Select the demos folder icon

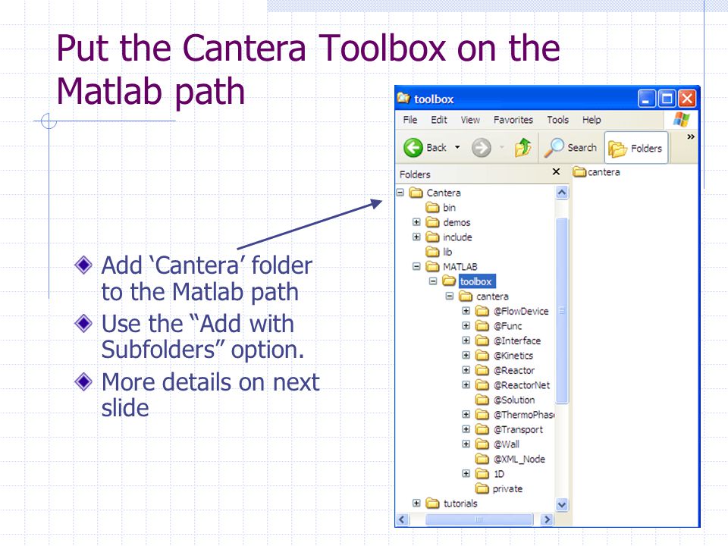tap(432, 222)
